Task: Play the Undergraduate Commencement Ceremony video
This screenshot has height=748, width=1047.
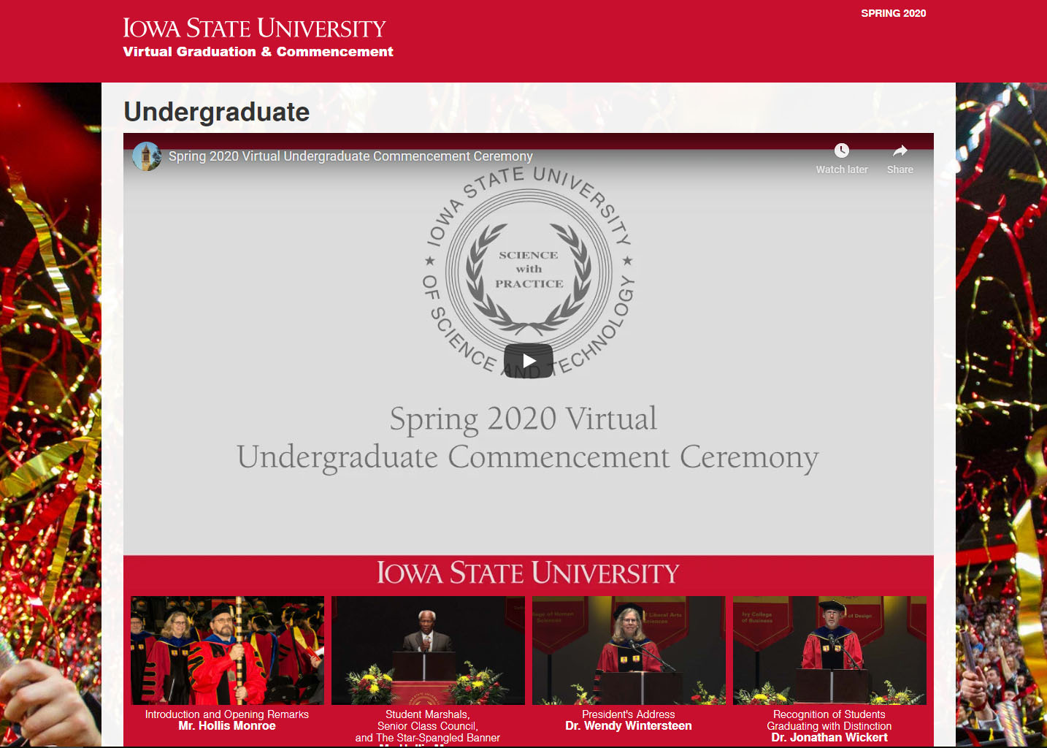Action: 528,361
